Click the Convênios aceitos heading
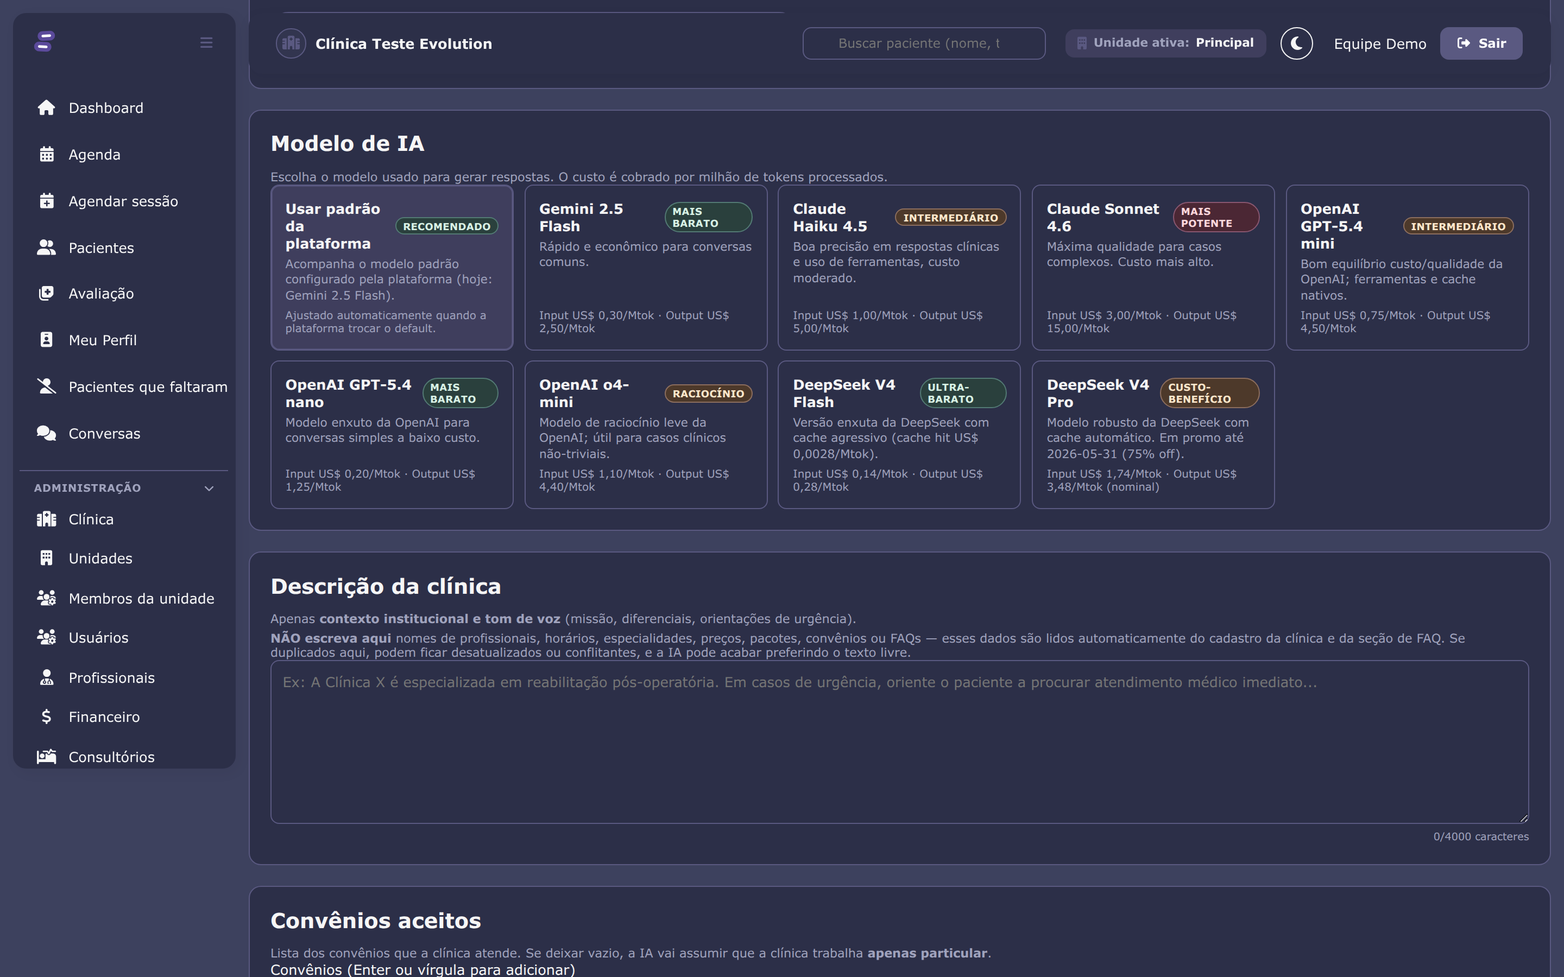Screen dimensions: 1564x977 point(375,920)
